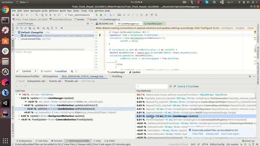Switch sorting to Own time
Image resolution: width=260 pixels, height=146 pixels.
point(181,86)
